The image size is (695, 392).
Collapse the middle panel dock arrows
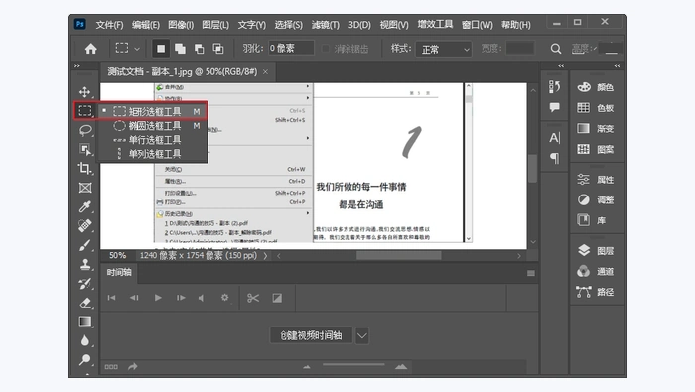click(561, 65)
